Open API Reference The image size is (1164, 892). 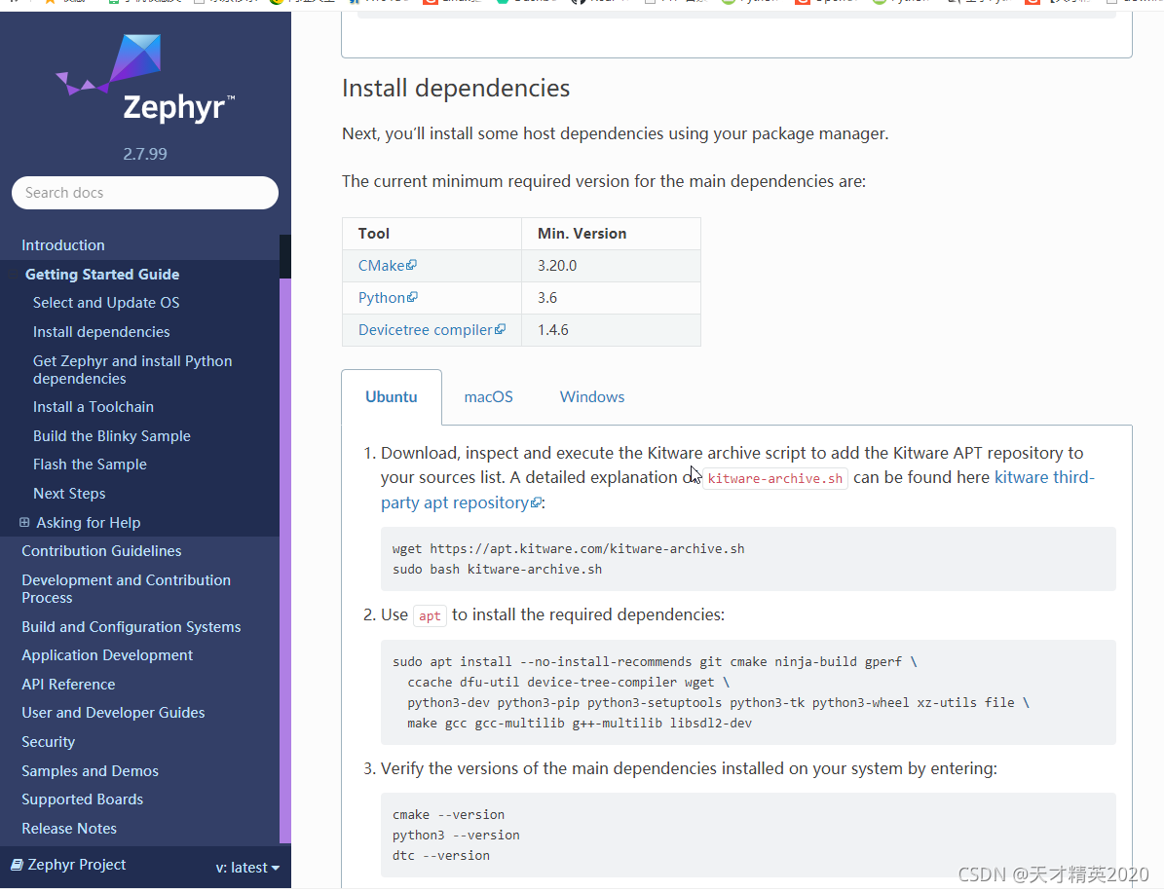pos(68,685)
